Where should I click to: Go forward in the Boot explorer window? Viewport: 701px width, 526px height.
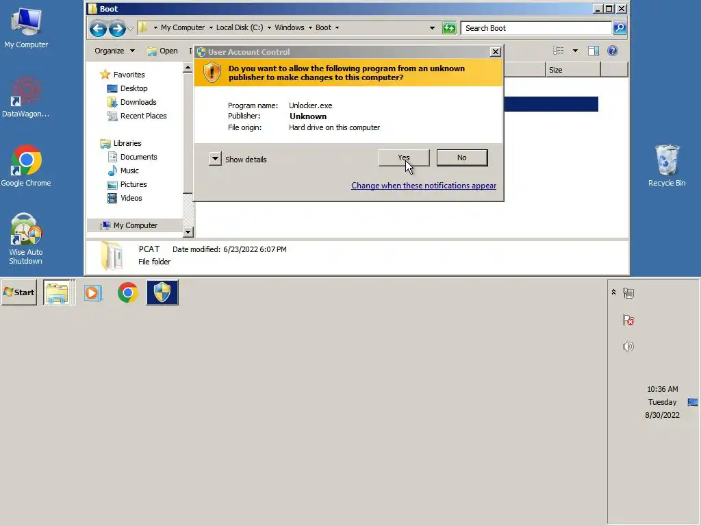(x=117, y=29)
